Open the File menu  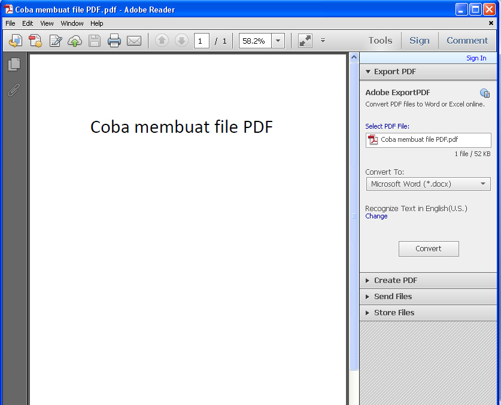pos(10,23)
